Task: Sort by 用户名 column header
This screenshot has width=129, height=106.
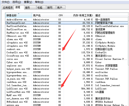Action: (x=45, y=15)
